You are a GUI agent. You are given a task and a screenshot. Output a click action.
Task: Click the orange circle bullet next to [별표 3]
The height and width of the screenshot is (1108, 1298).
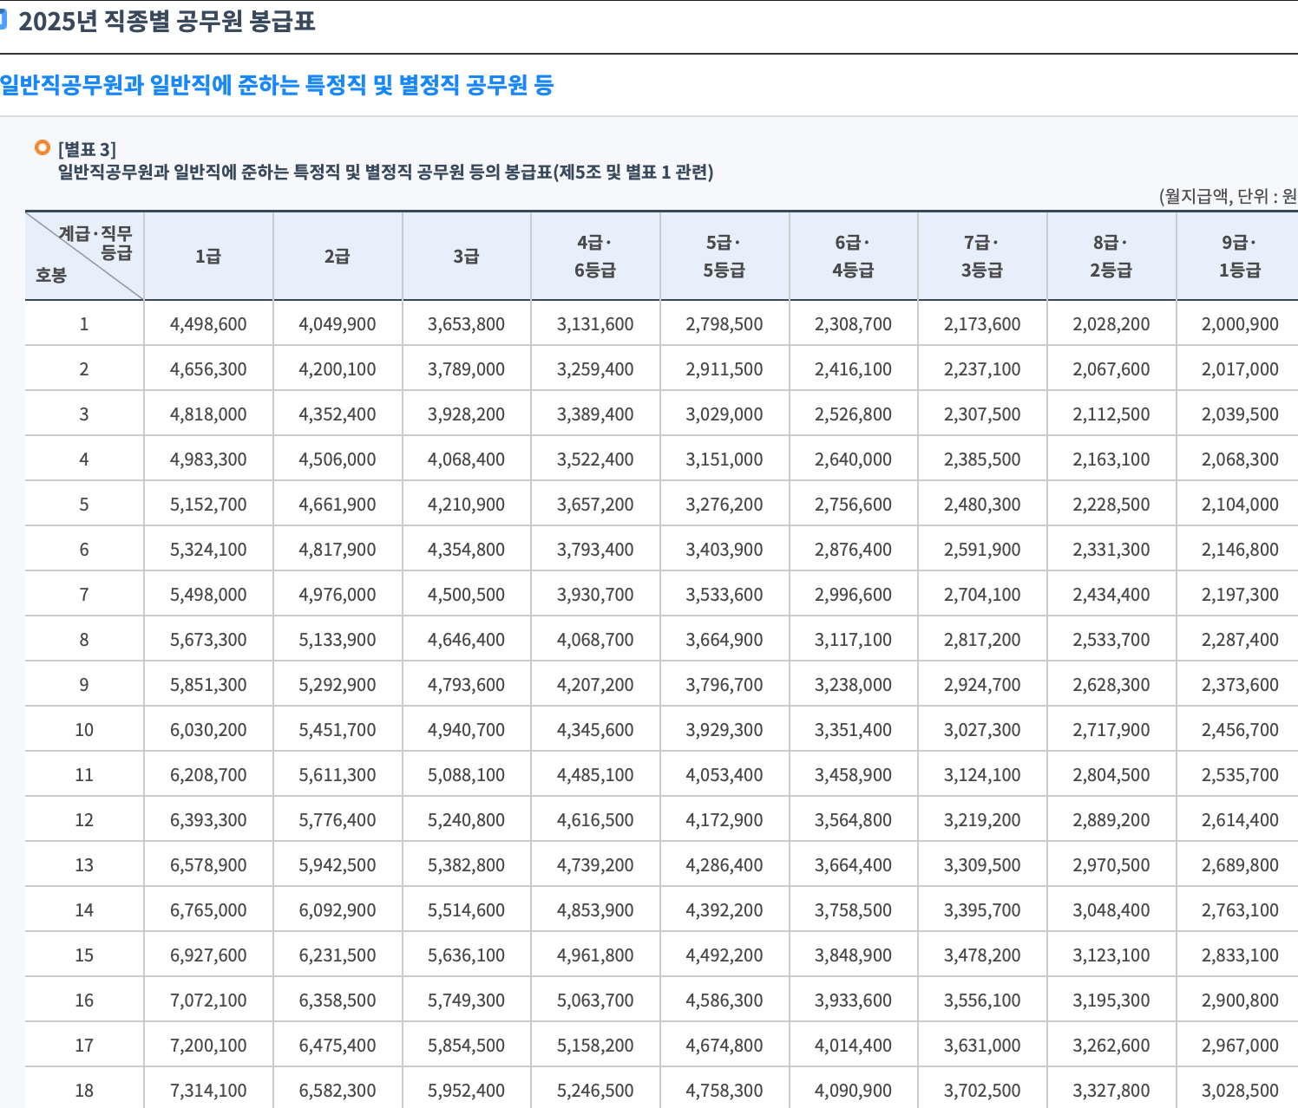tap(41, 147)
